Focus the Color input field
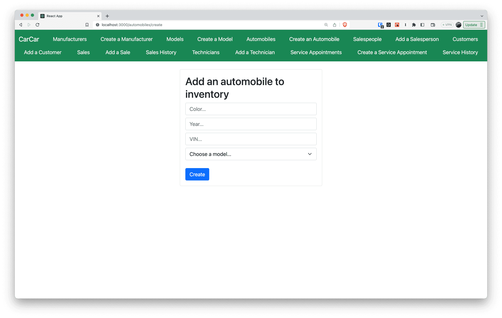This screenshot has width=502, height=318. 251,109
